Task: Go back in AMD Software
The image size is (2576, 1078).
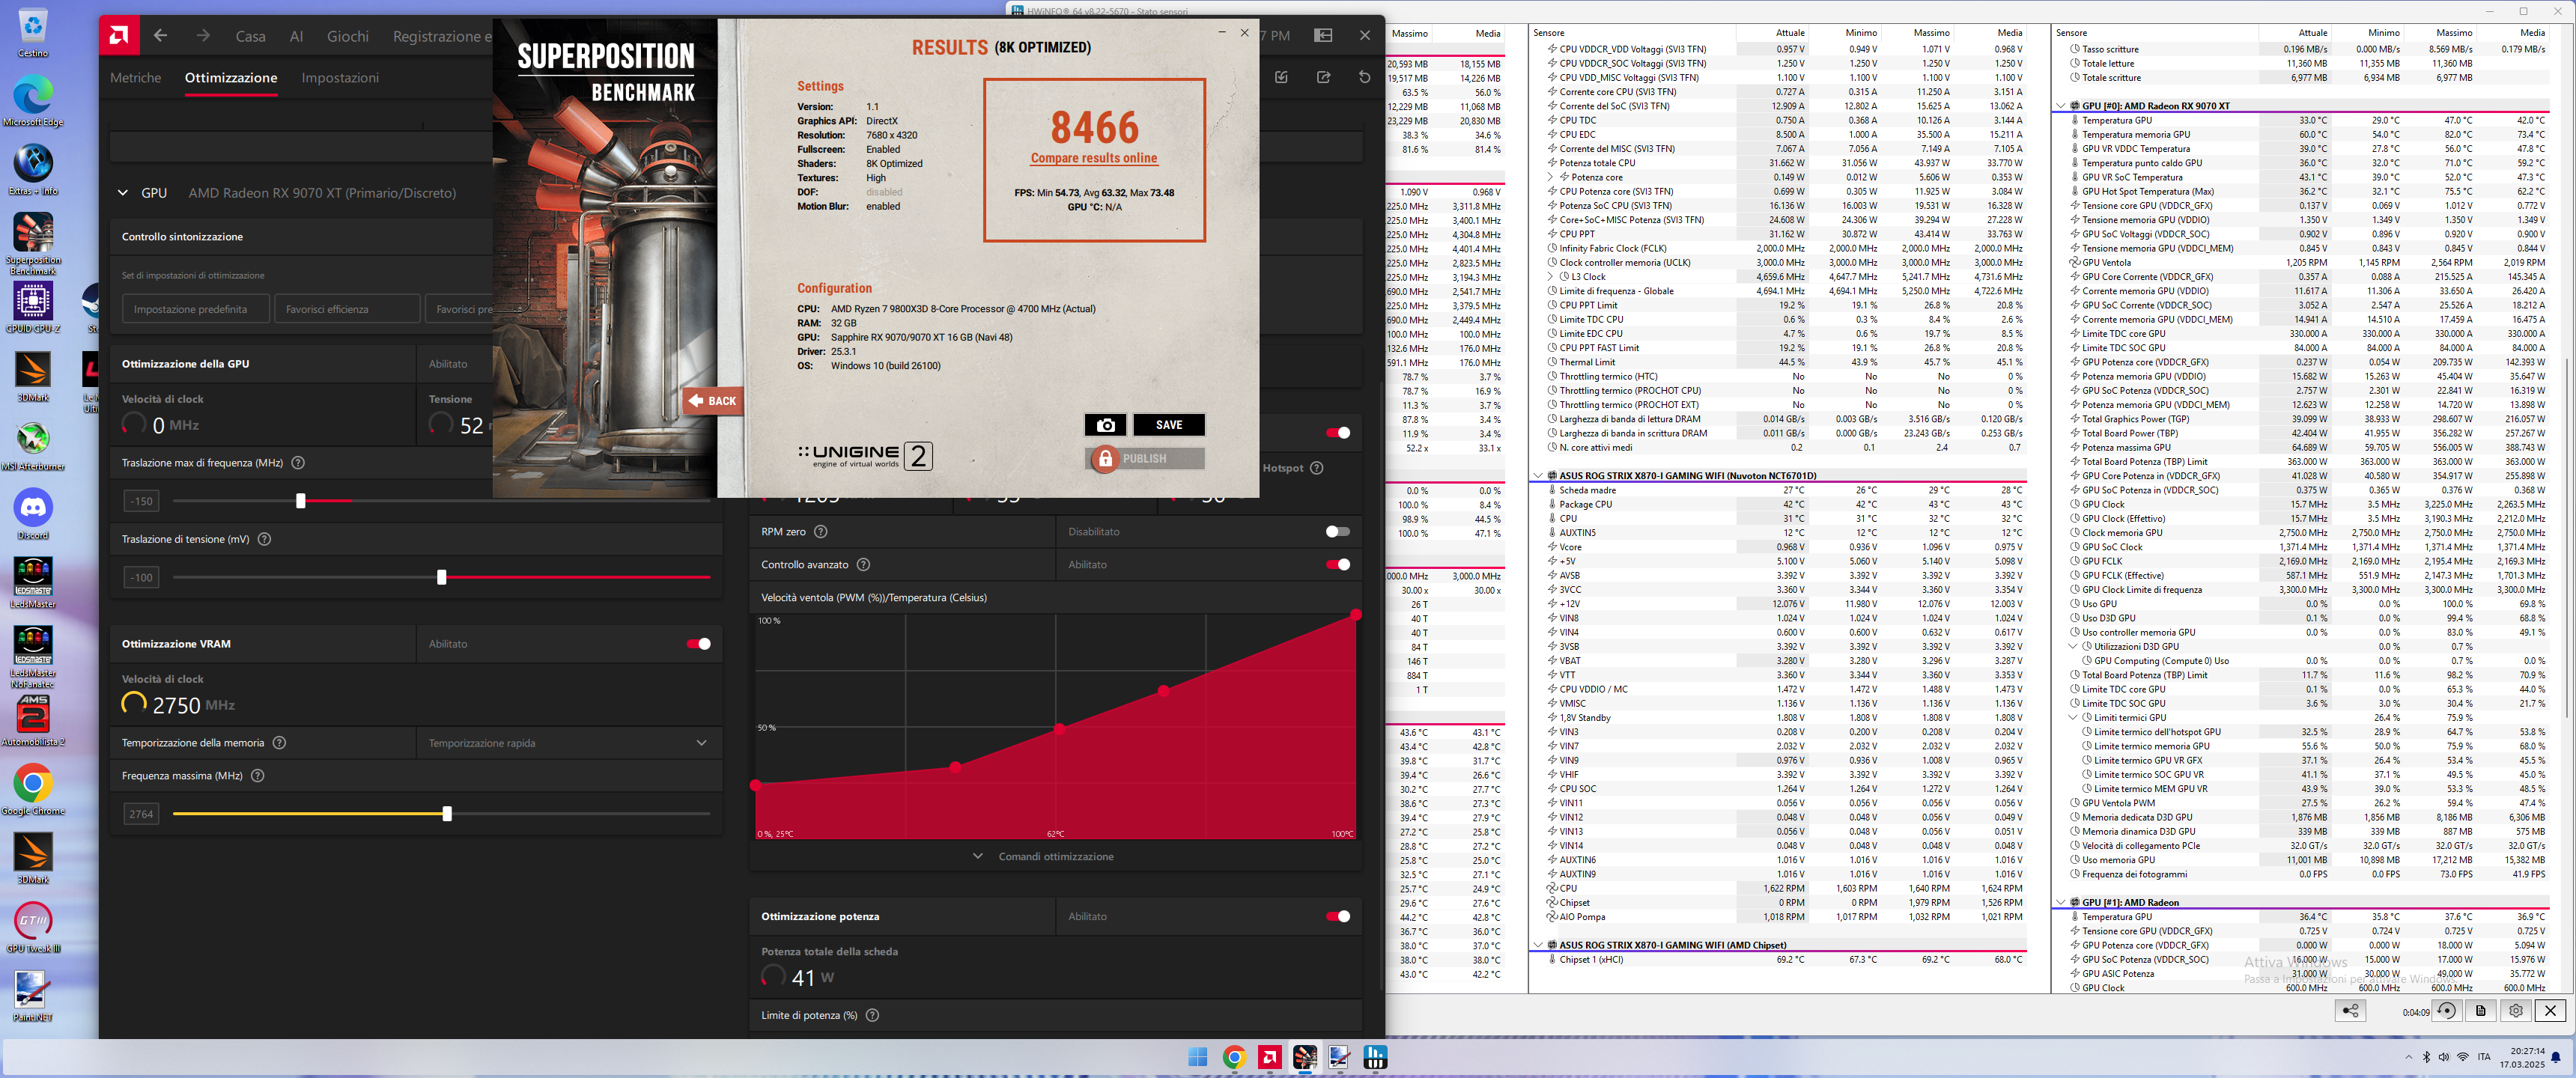Action: click(x=160, y=36)
